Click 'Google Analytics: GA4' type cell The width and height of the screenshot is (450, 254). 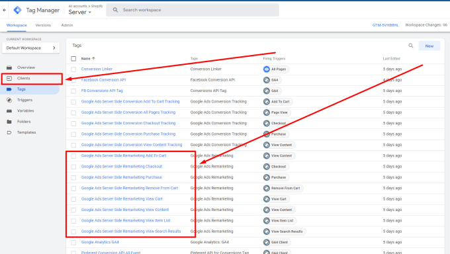210,242
